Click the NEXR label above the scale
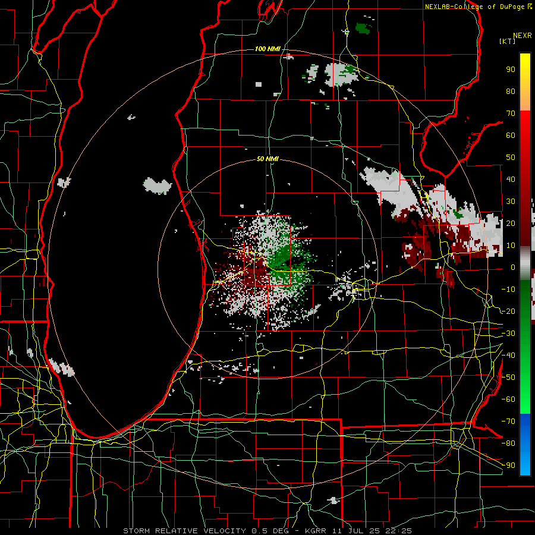The height and width of the screenshot is (535, 535). point(523,36)
